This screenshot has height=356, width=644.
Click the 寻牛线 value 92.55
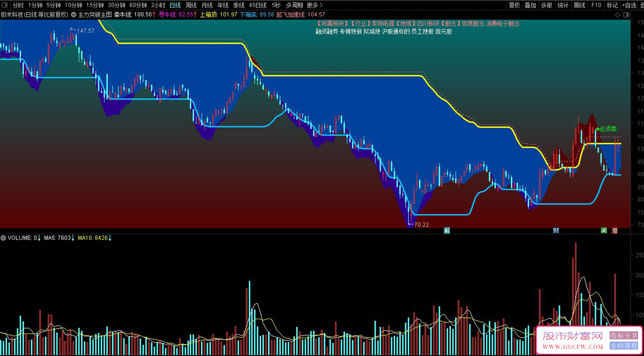click(x=186, y=15)
